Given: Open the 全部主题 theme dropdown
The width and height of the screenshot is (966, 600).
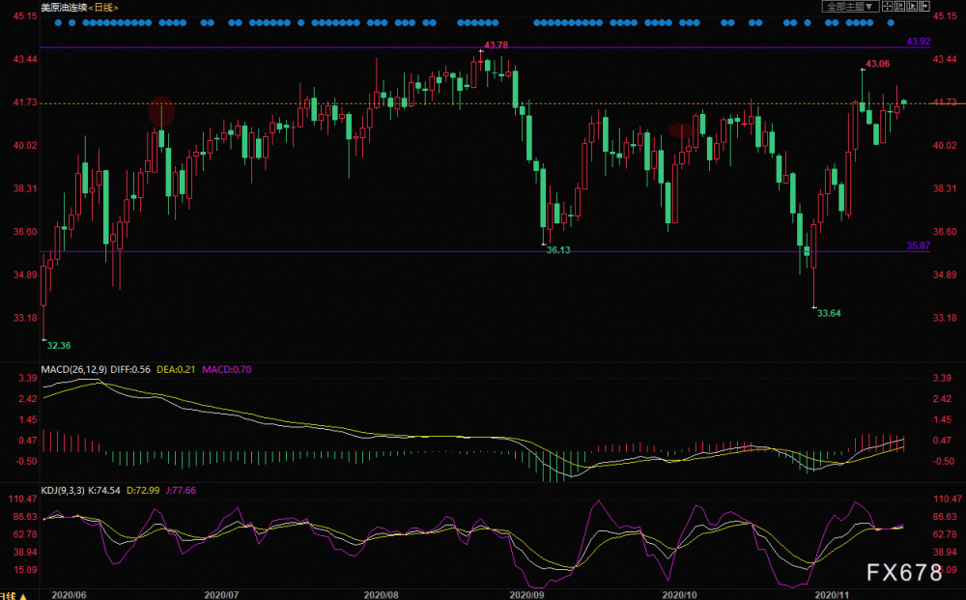Looking at the screenshot, I should pyautogui.click(x=851, y=6).
